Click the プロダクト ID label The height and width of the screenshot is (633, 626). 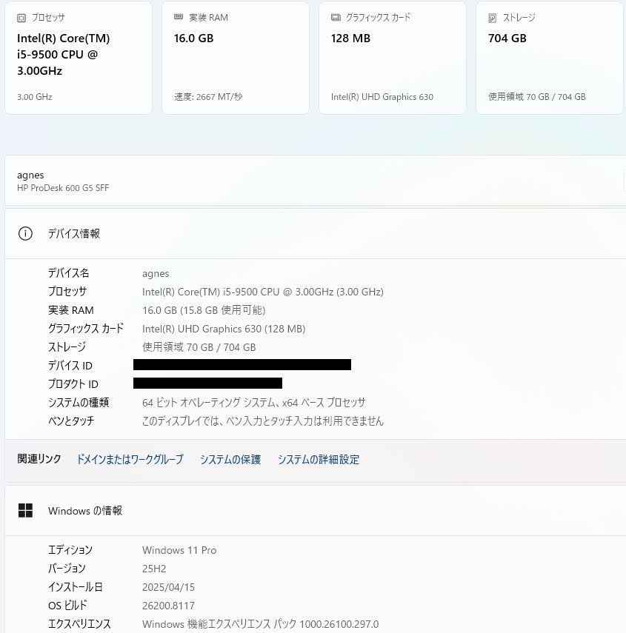[73, 384]
